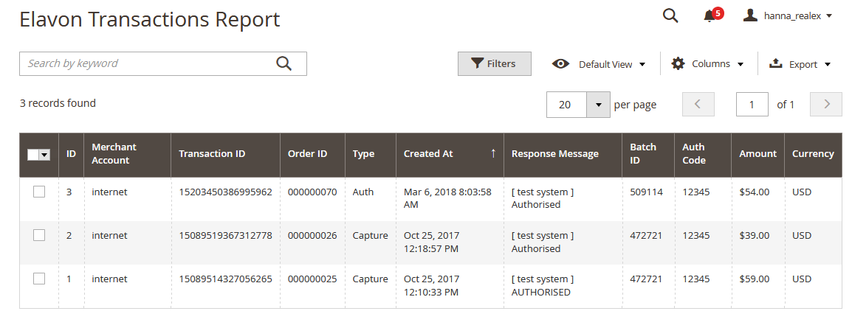Image resolution: width=852 pixels, height=325 pixels.
Task: Check the box for transaction ID 3
Action: 39,192
